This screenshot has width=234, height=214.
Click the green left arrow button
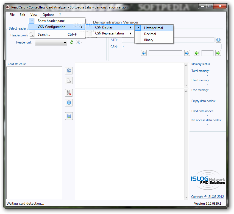196,53
